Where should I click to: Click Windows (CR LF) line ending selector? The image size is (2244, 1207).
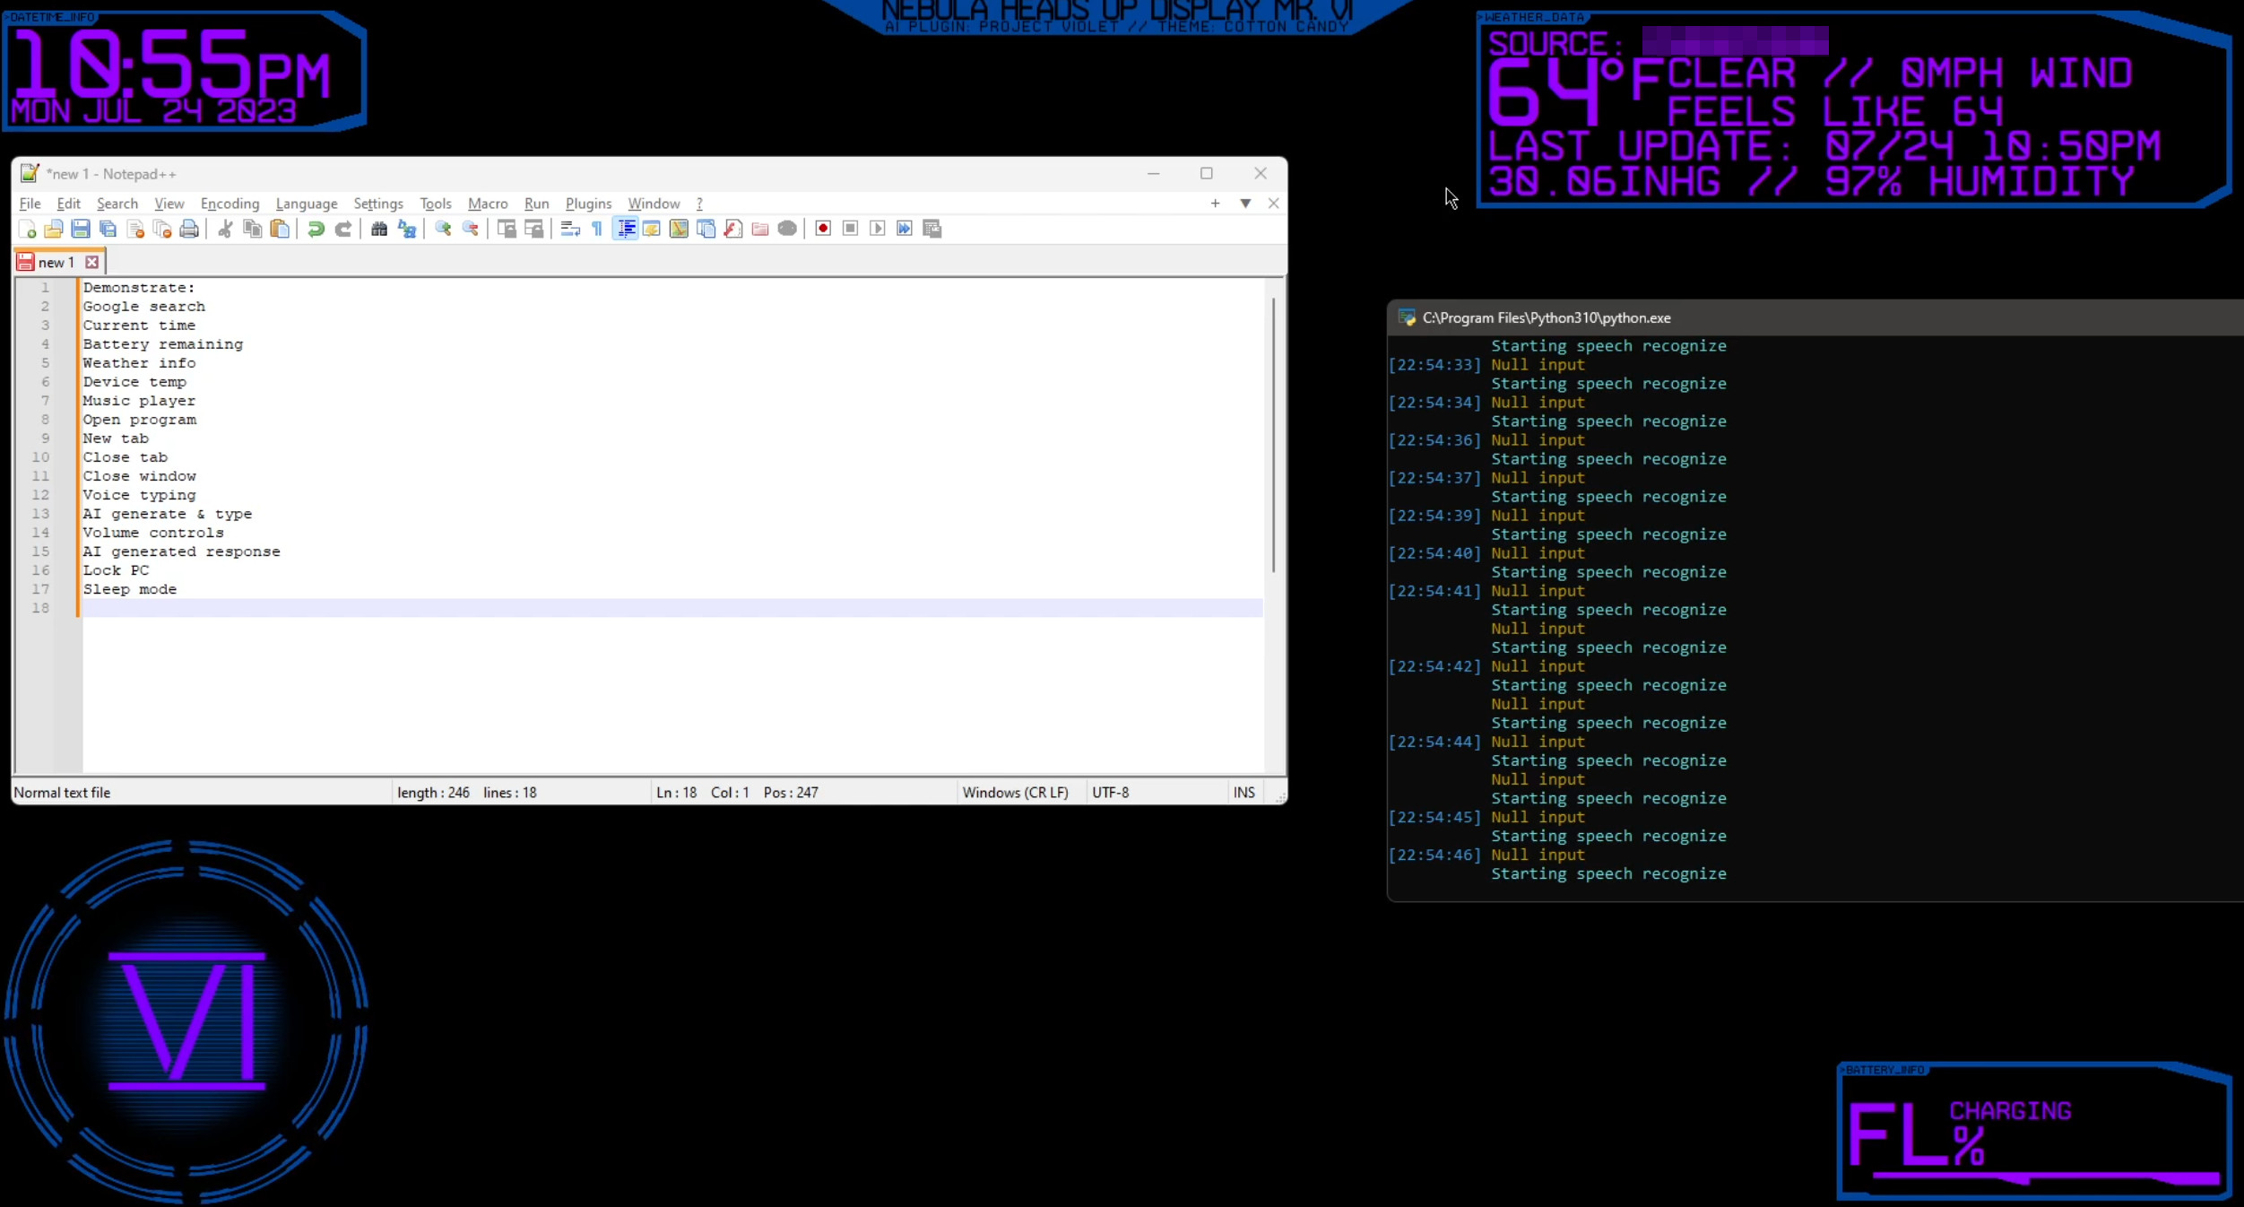1015,793
